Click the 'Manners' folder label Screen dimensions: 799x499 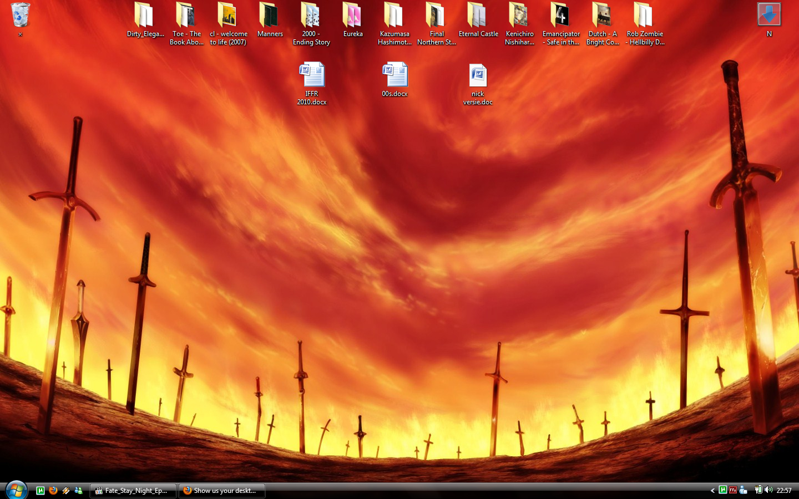coord(270,34)
